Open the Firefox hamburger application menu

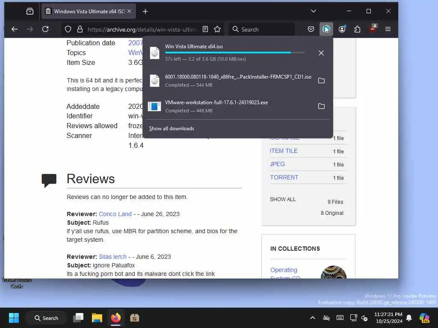tap(388, 29)
